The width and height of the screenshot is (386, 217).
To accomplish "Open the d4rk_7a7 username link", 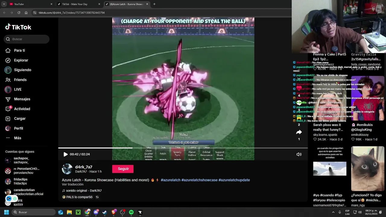I will [84, 167].
